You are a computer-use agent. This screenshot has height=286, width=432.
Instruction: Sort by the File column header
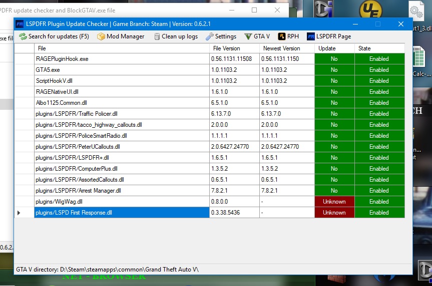click(122, 48)
